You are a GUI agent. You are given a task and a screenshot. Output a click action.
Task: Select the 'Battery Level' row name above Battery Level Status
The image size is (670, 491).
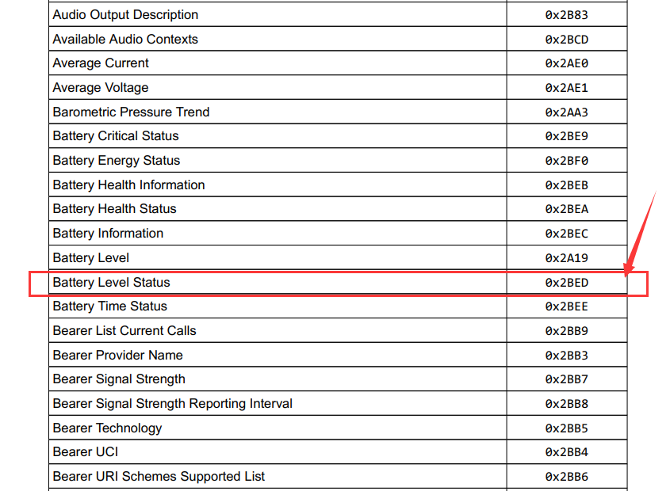coord(90,258)
